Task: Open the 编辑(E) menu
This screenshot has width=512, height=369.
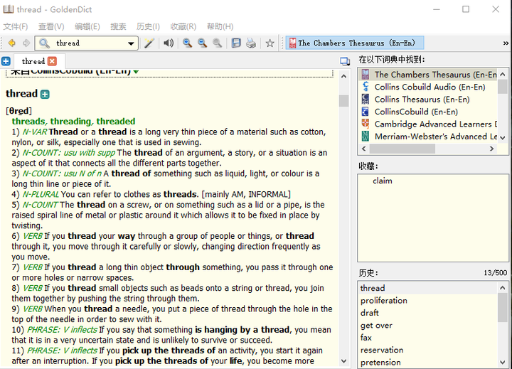Action: point(87,26)
